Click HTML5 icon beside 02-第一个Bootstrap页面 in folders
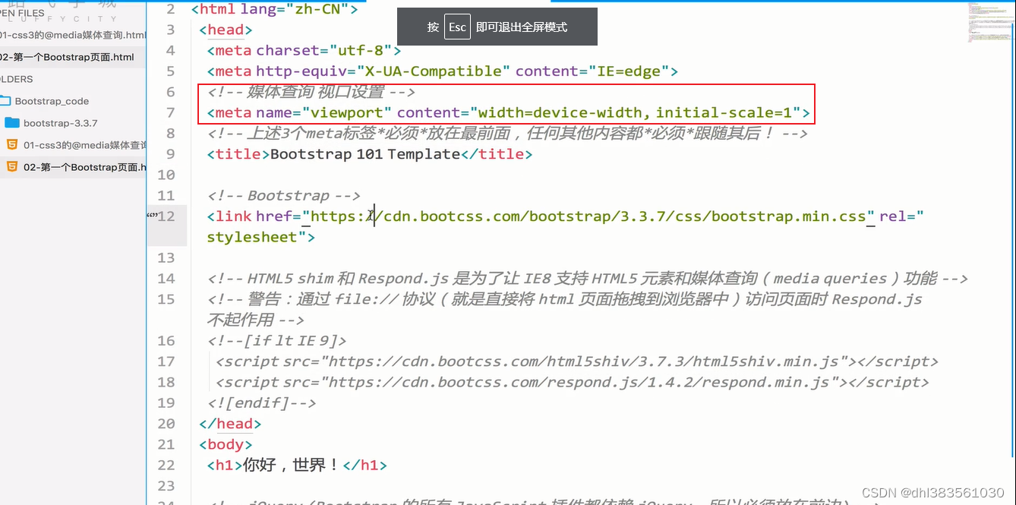The height and width of the screenshot is (505, 1016). [11, 167]
